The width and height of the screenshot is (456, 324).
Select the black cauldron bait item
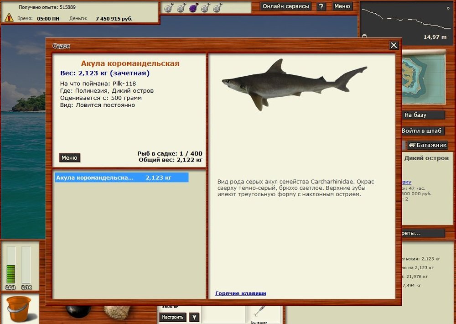(x=78, y=313)
